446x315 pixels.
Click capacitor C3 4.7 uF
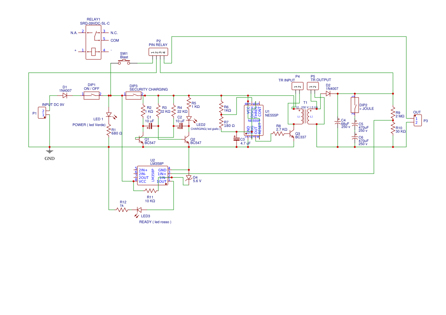click(237, 139)
